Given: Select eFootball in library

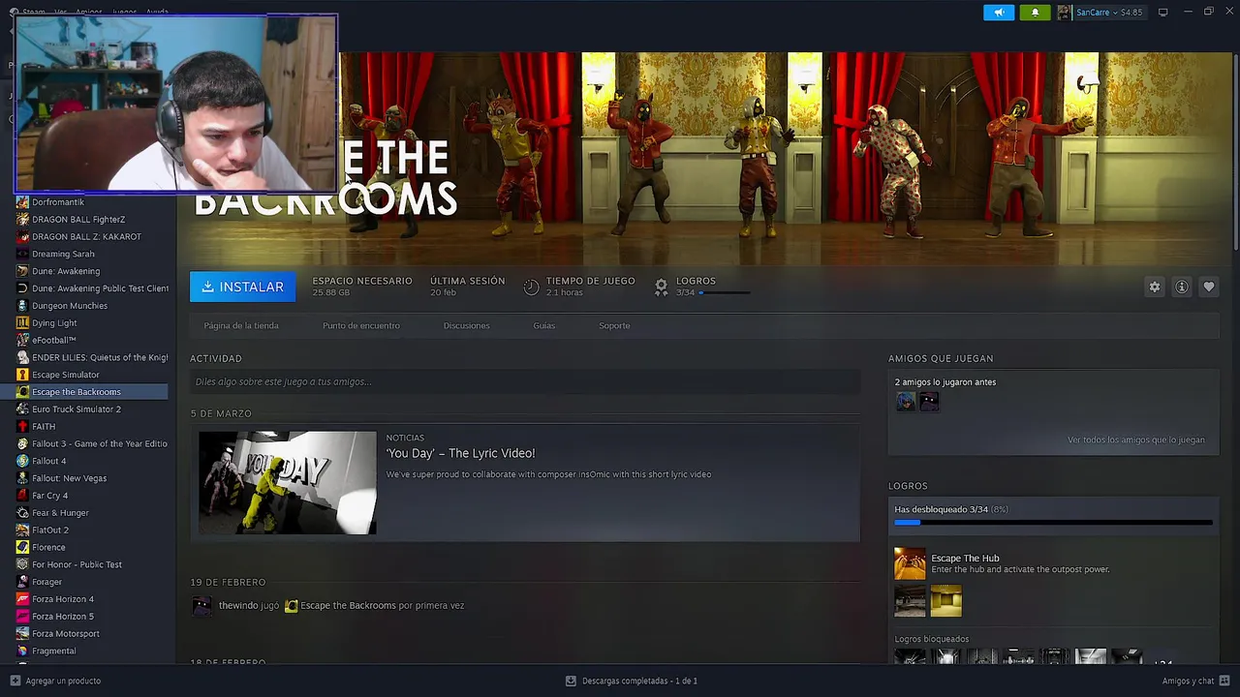Looking at the screenshot, I should (x=53, y=341).
